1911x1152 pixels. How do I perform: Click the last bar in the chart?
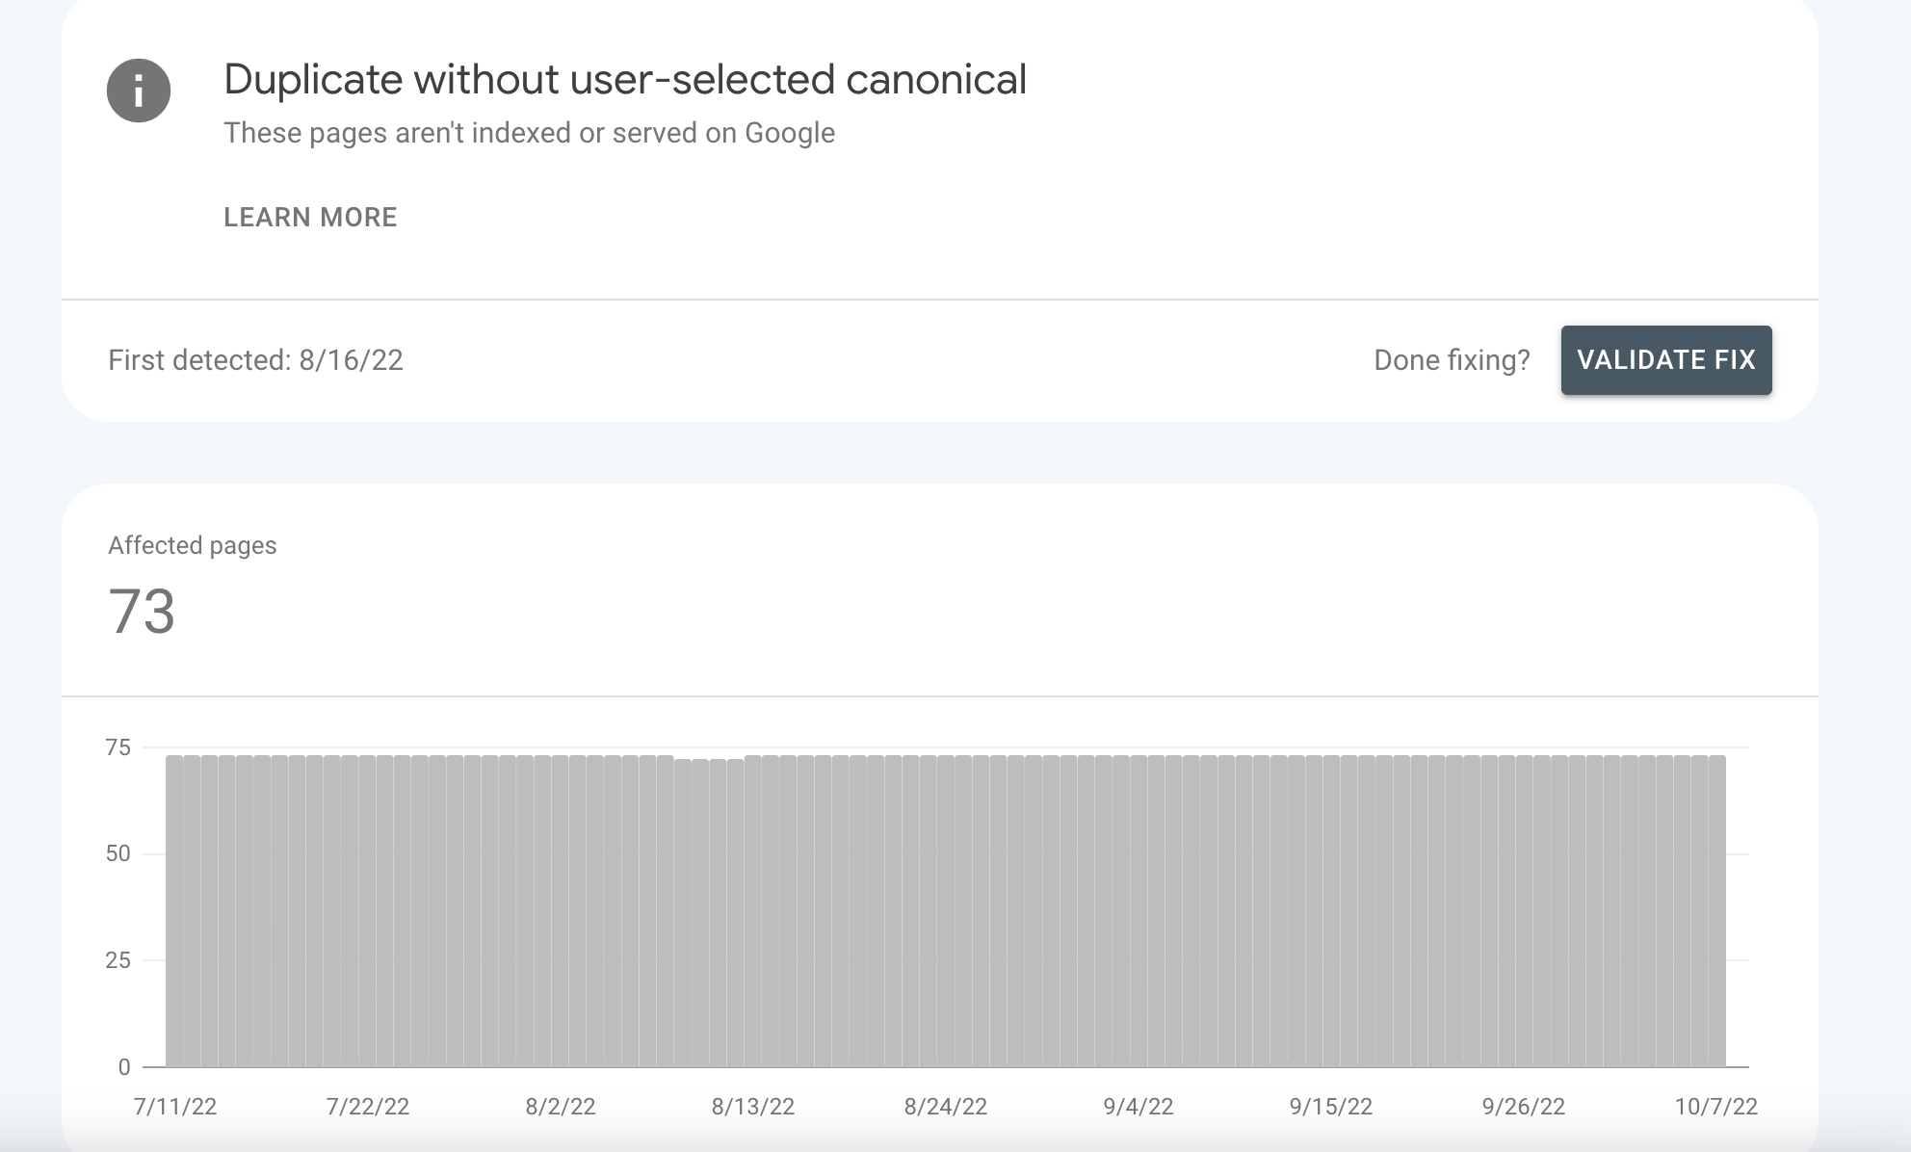pyautogui.click(x=1716, y=910)
